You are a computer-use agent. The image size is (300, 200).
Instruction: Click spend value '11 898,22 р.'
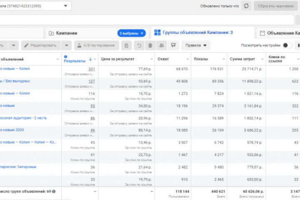coord(252,81)
